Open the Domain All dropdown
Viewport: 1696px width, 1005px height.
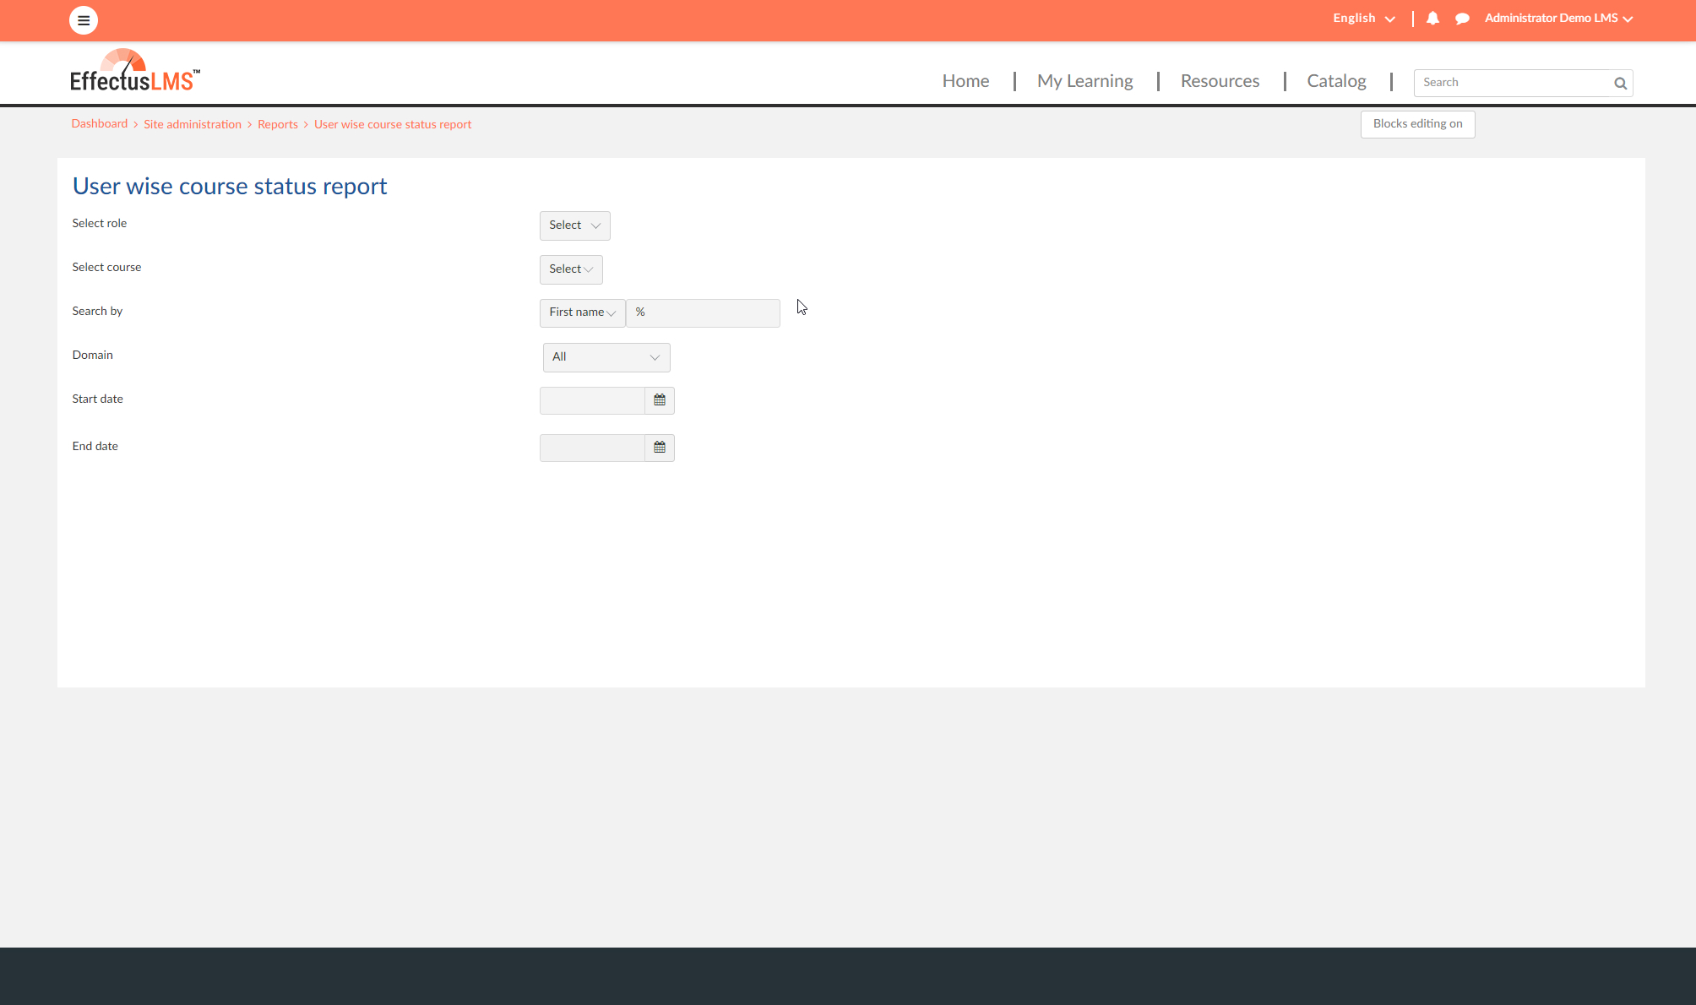click(606, 357)
